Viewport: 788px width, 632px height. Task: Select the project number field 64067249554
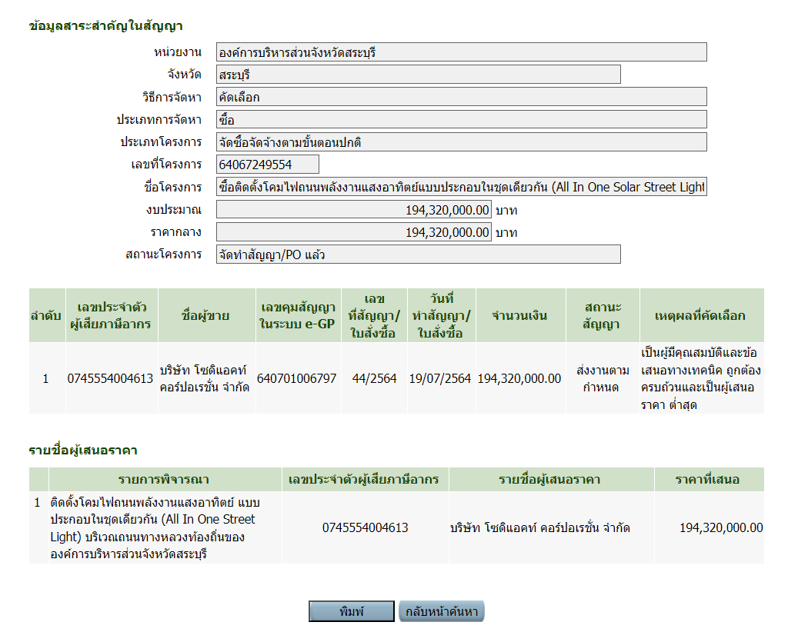coord(267,165)
